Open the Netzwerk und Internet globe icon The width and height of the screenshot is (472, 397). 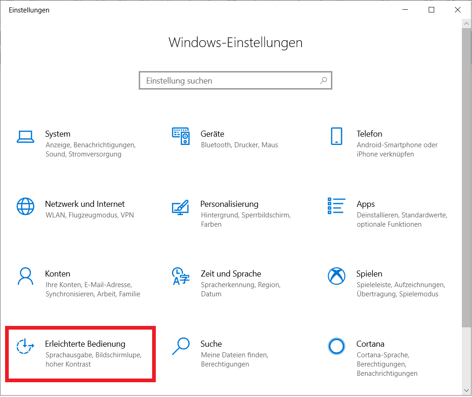point(25,206)
